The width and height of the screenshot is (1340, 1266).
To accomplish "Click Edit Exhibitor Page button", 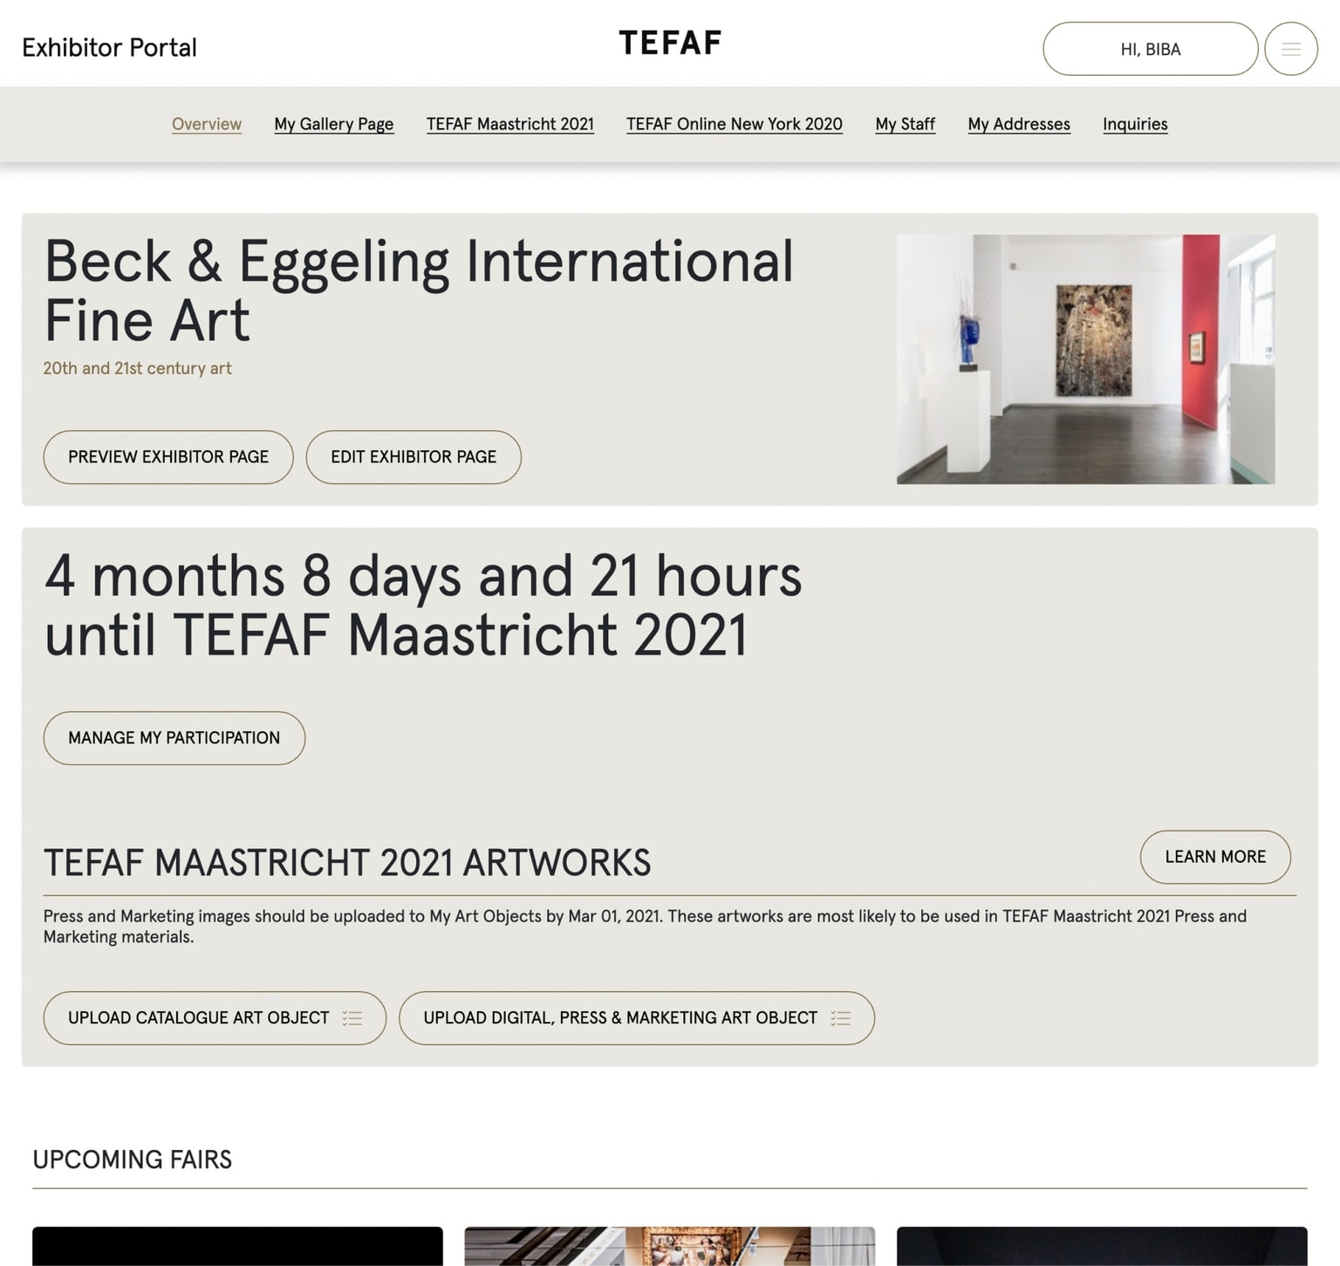I will click(x=414, y=457).
